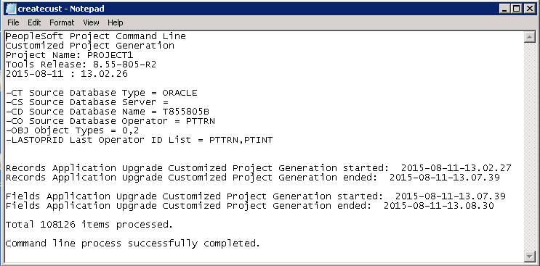This screenshot has height=266, width=540.
Task: Click 'Command line process successfully completed.' line
Action: click(132, 244)
